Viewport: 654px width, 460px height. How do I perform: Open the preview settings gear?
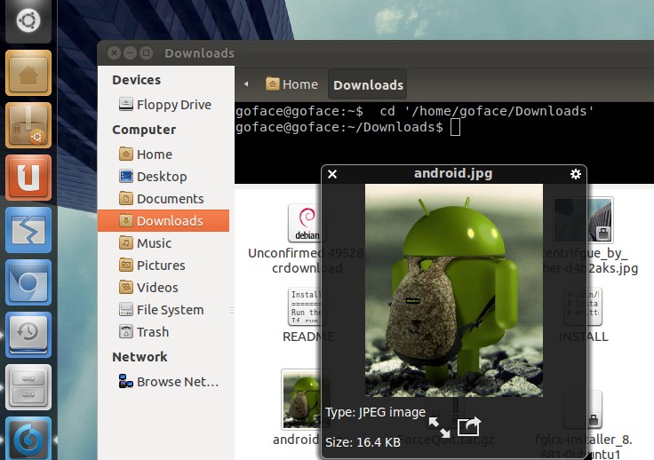pyautogui.click(x=576, y=174)
